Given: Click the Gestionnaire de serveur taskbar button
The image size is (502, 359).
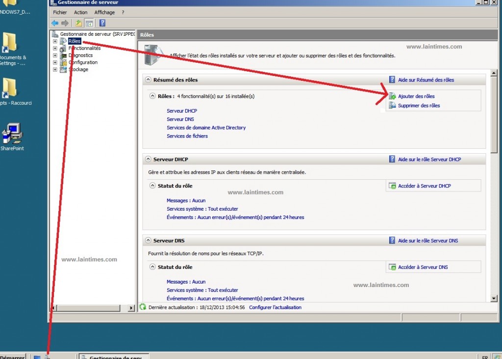Looking at the screenshot, I should tap(114, 357).
